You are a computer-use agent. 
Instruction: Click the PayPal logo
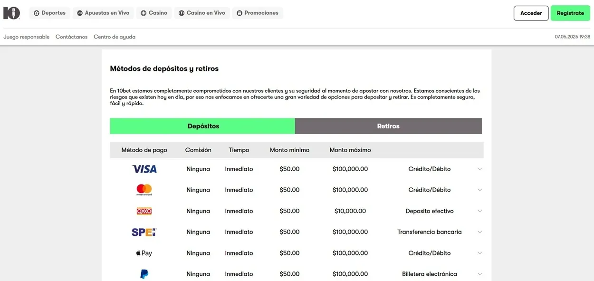click(x=144, y=274)
